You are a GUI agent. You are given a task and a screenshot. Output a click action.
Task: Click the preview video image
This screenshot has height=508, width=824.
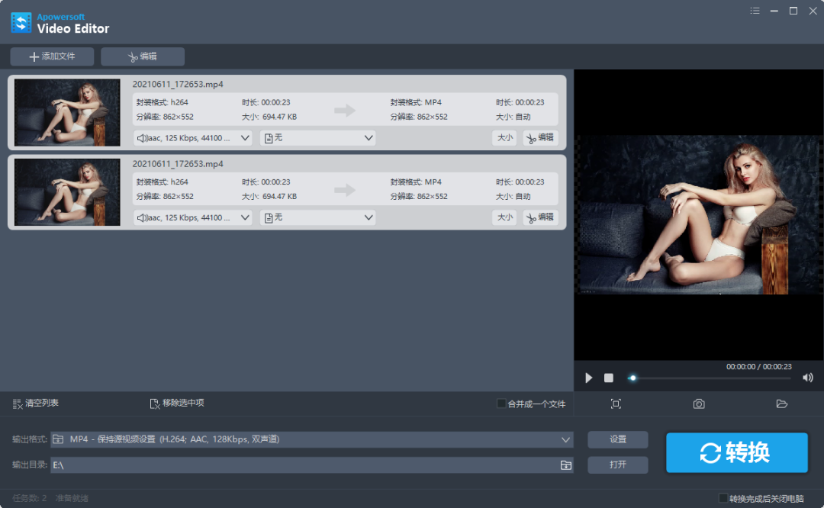point(699,215)
